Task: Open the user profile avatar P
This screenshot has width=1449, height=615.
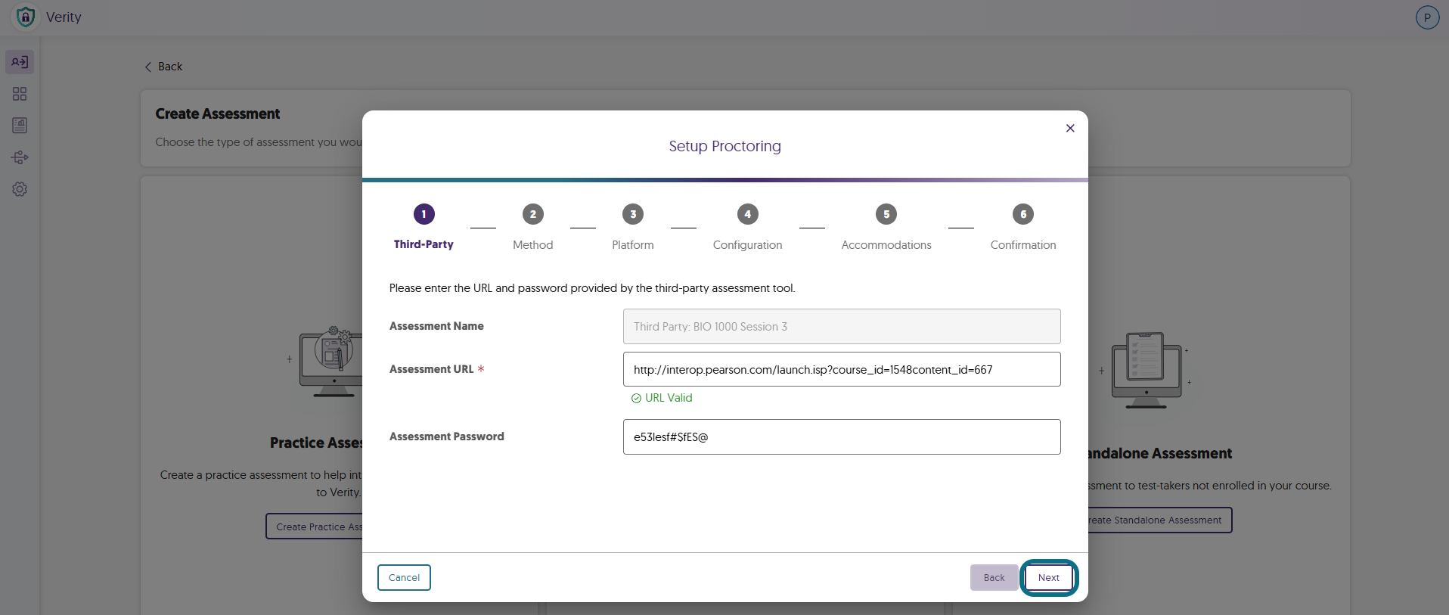Action: tap(1427, 17)
